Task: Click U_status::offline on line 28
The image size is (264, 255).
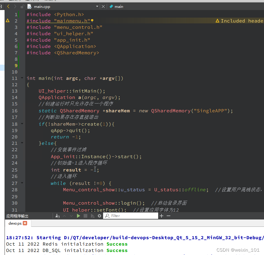Action: coord(180,190)
